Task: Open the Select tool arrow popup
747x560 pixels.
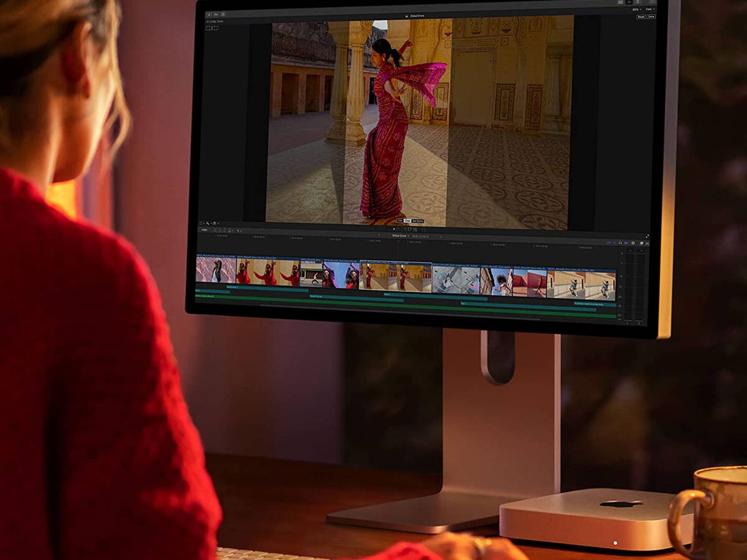Action: pyautogui.click(x=240, y=231)
